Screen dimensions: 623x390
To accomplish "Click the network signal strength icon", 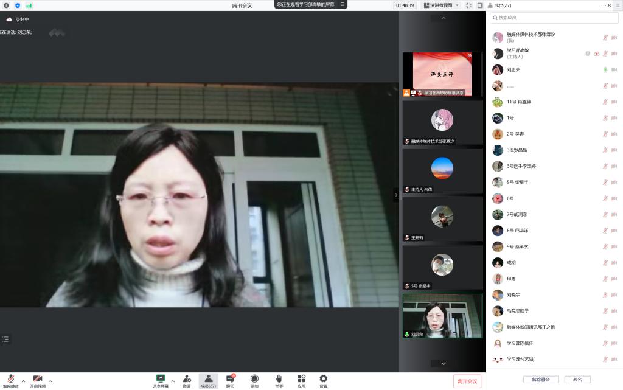I will [x=29, y=5].
